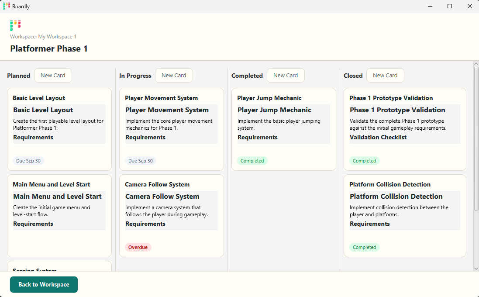Click Due Sep 30 badge on Basic Level Layout
Viewport: 479px width, 297px height.
tap(28, 161)
